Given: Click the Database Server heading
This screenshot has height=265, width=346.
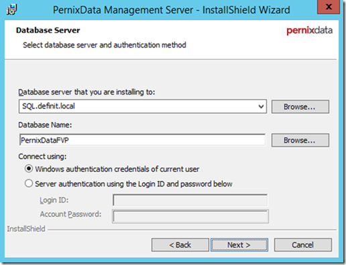Looking at the screenshot, I should (x=48, y=30).
